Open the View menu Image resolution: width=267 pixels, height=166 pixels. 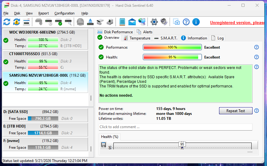click(x=29, y=13)
